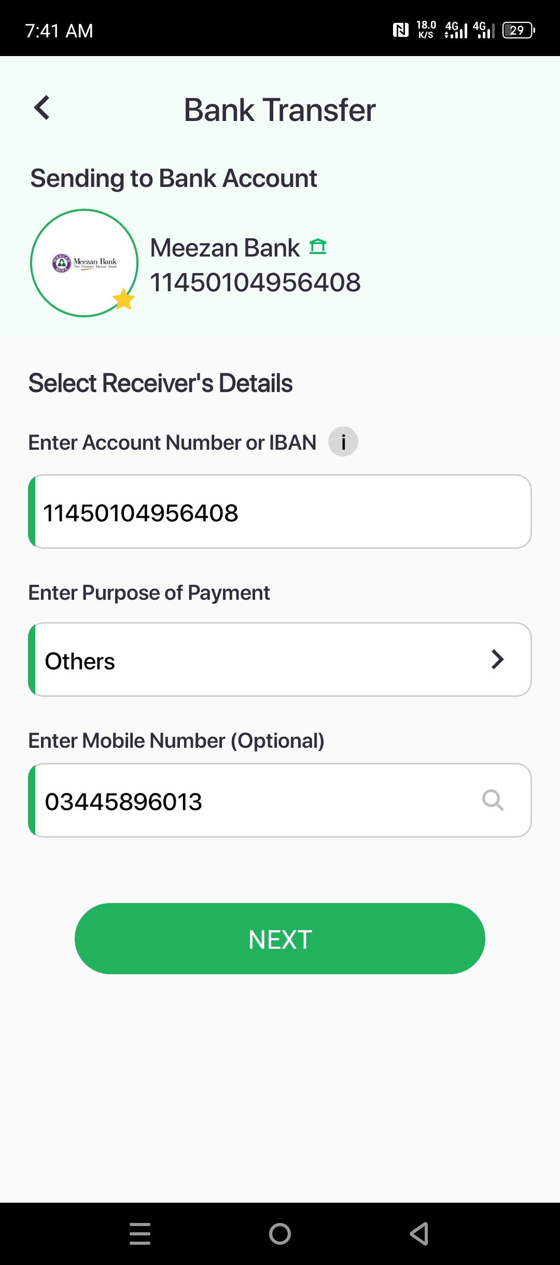Focus the mobile number input field

tap(280, 800)
